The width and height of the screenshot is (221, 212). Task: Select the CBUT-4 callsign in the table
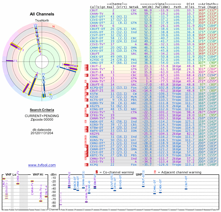(x=96, y=72)
